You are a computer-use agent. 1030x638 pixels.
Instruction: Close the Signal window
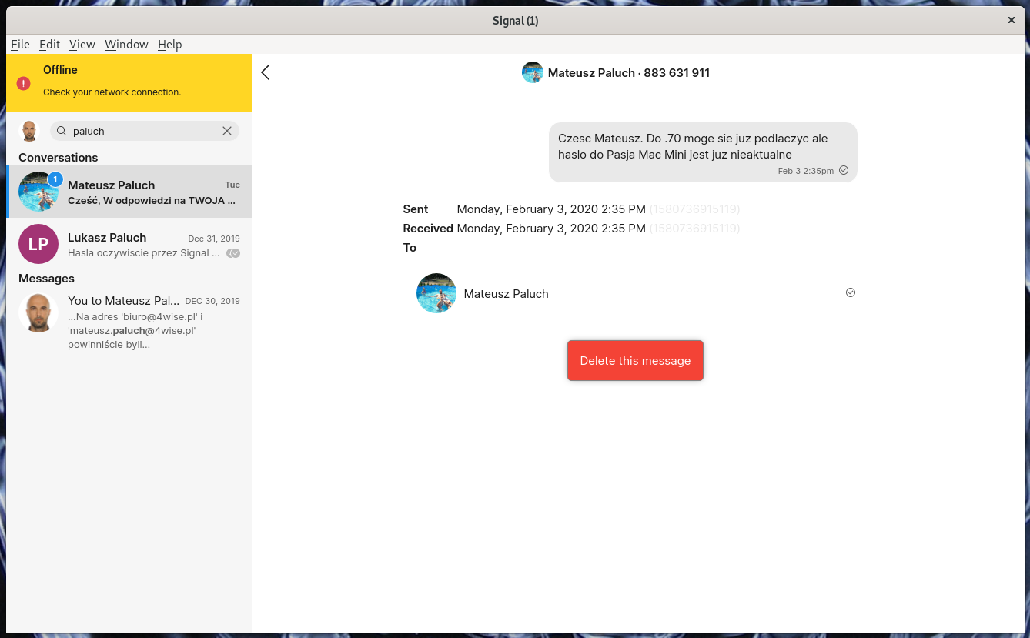coord(1012,20)
